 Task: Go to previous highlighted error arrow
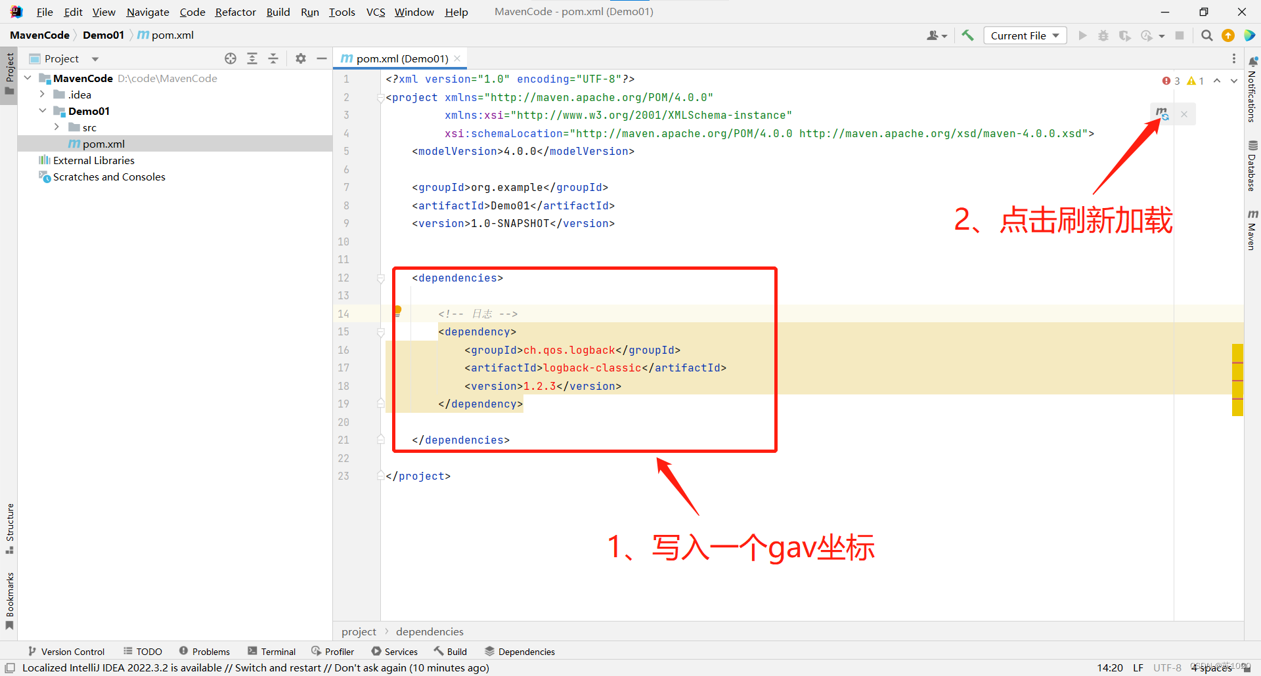click(x=1217, y=81)
